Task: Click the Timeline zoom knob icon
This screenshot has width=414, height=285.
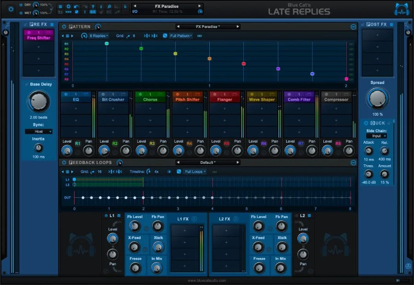Action: tap(149, 172)
